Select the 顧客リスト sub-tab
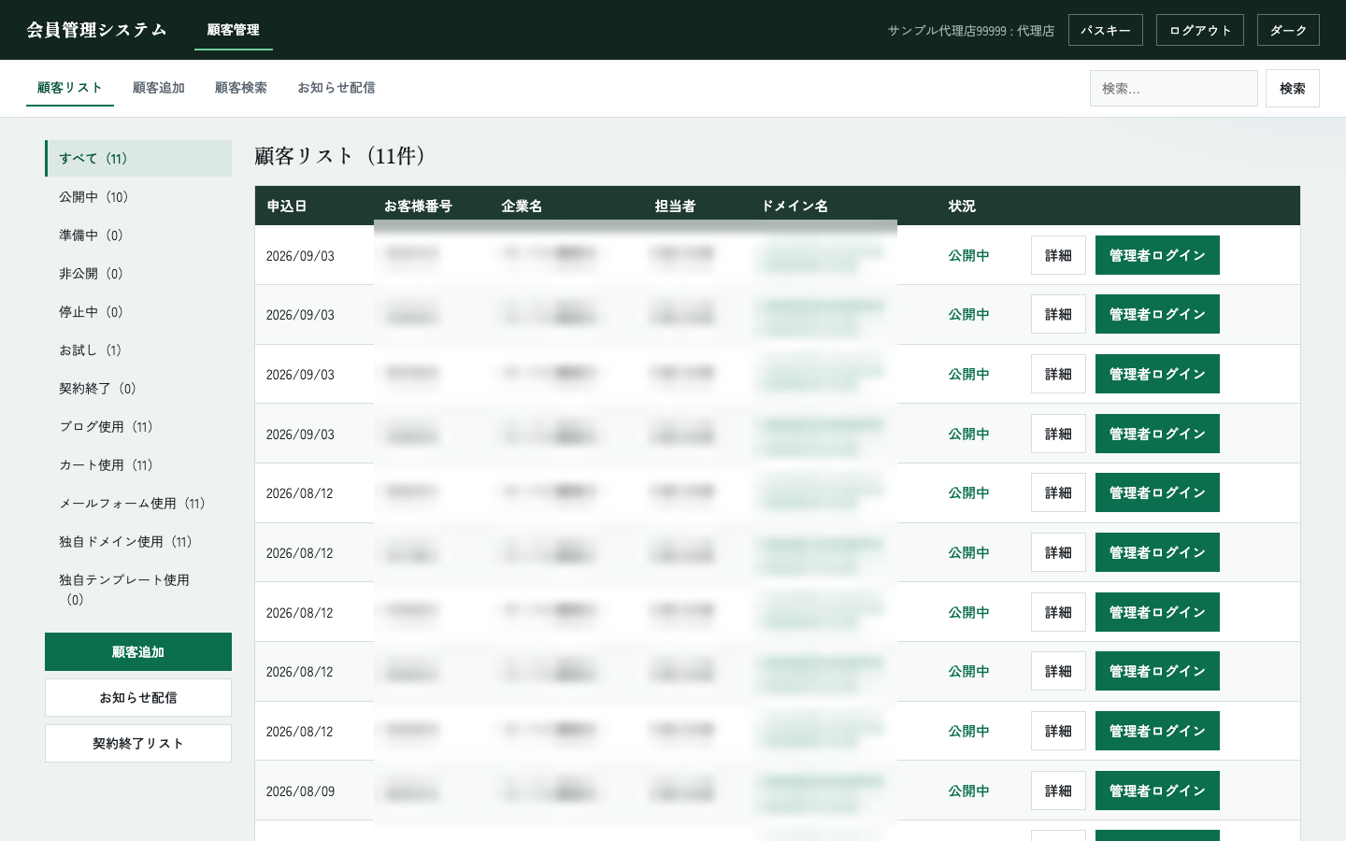This screenshot has width=1346, height=841. coord(70,88)
